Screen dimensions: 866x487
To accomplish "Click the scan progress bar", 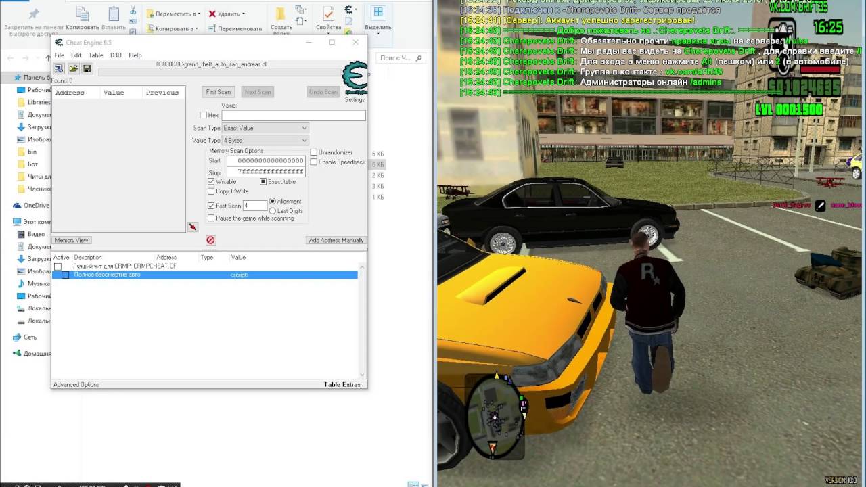I will click(219, 72).
